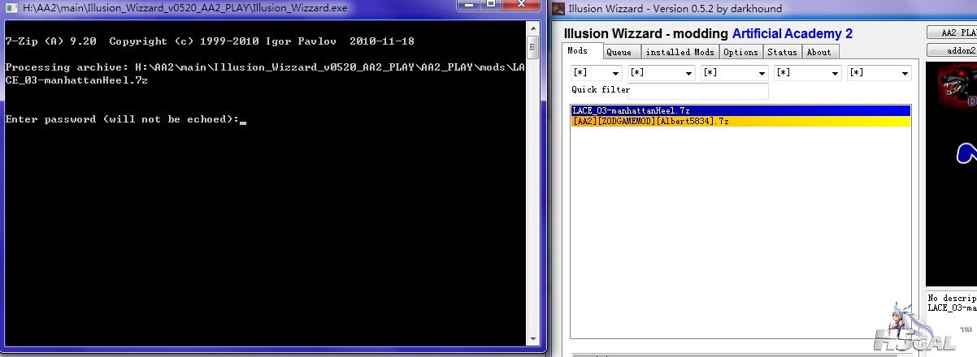The width and height of the screenshot is (977, 357).
Task: Expand the fifth [*] filter dropdown
Action: [x=905, y=73]
